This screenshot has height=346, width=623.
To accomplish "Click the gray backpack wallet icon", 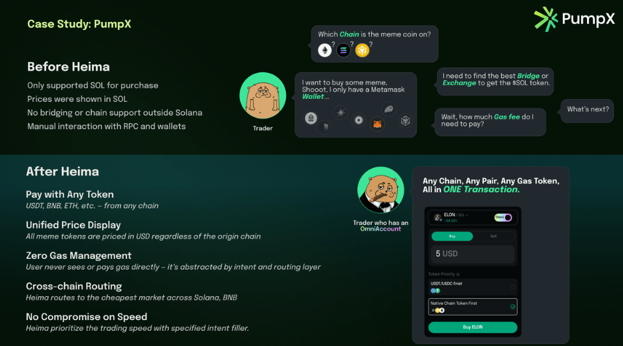I will pyautogui.click(x=311, y=118).
